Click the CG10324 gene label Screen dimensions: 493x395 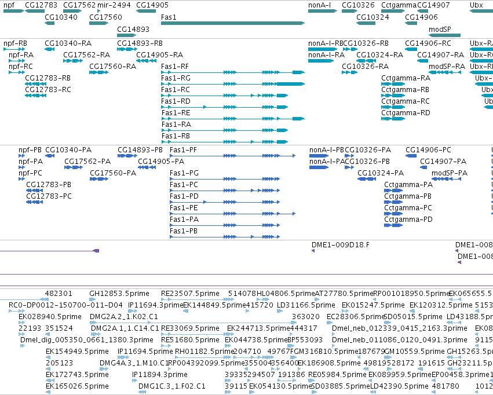tap(373, 17)
